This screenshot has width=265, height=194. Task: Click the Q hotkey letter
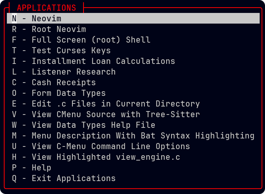pyautogui.click(x=14, y=178)
